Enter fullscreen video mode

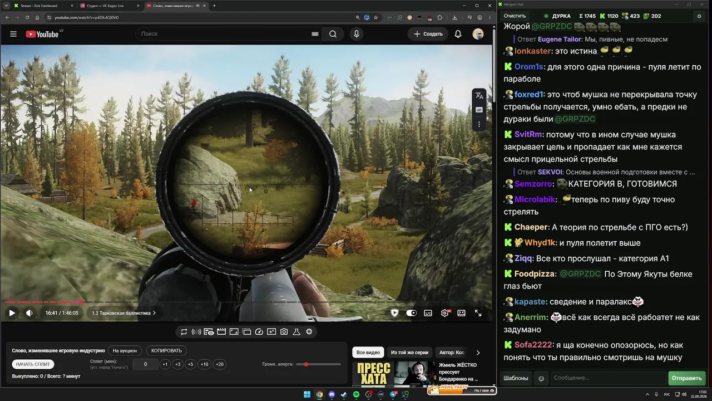pyautogui.click(x=478, y=313)
